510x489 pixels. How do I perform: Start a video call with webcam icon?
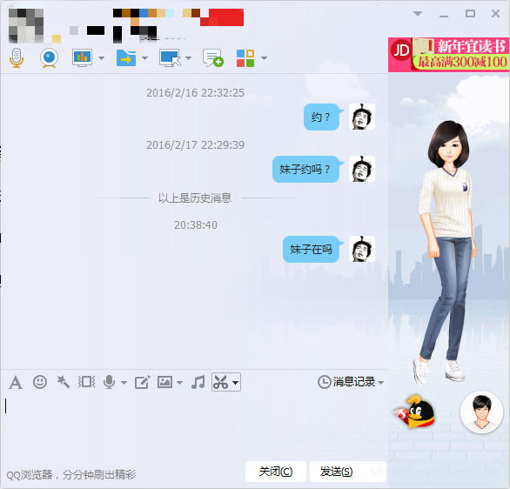tap(49, 58)
